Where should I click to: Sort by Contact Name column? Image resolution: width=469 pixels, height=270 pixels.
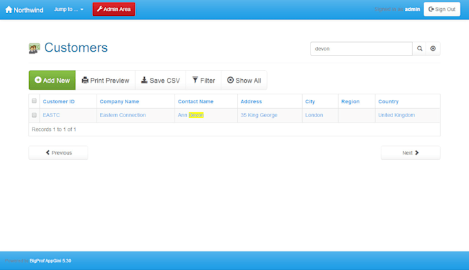pos(196,101)
